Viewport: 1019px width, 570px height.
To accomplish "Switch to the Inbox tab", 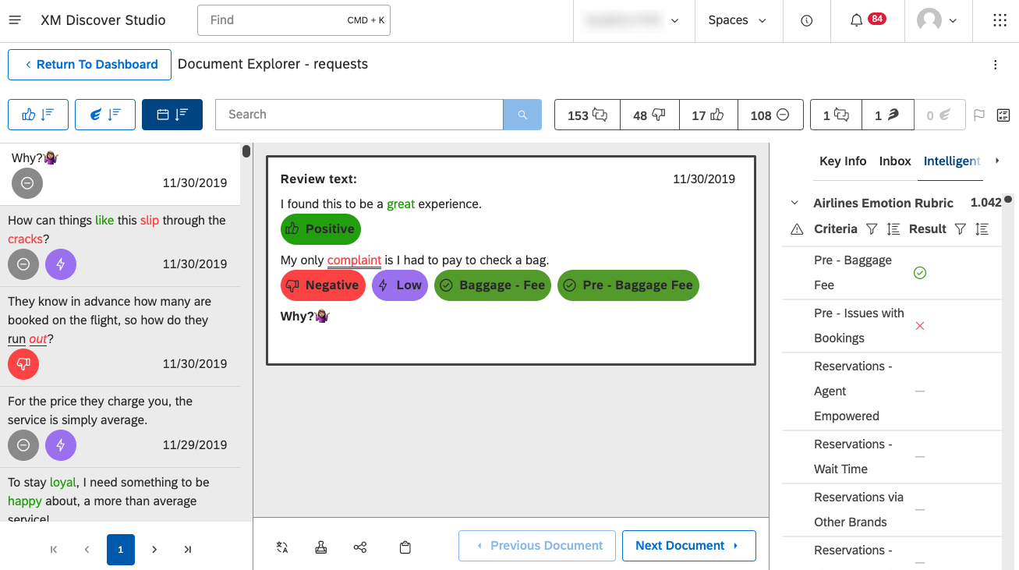I will pos(894,161).
